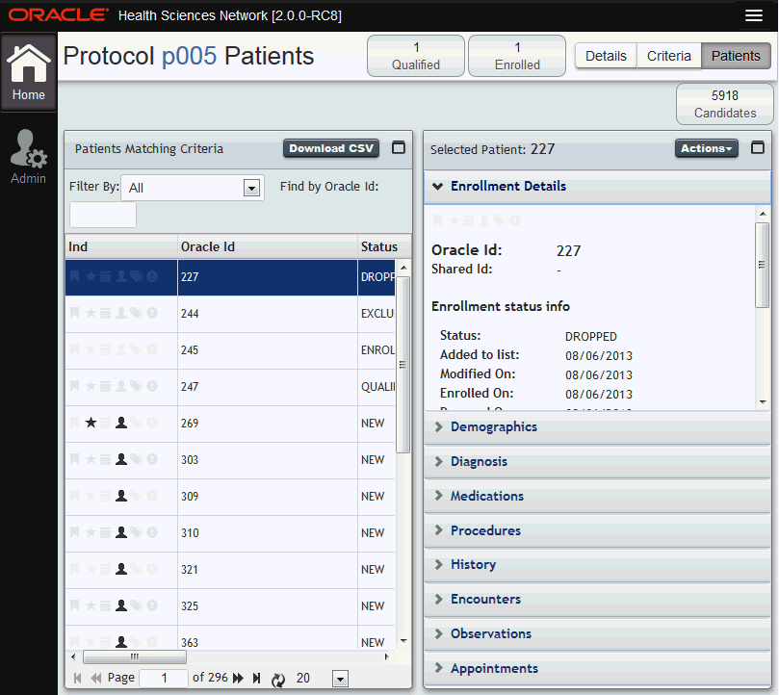Select the patient row with Oracle Id 244
The image size is (779, 695).
[230, 314]
